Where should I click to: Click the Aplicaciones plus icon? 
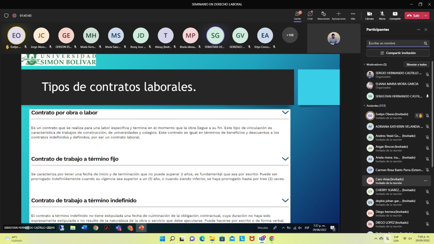point(338,14)
